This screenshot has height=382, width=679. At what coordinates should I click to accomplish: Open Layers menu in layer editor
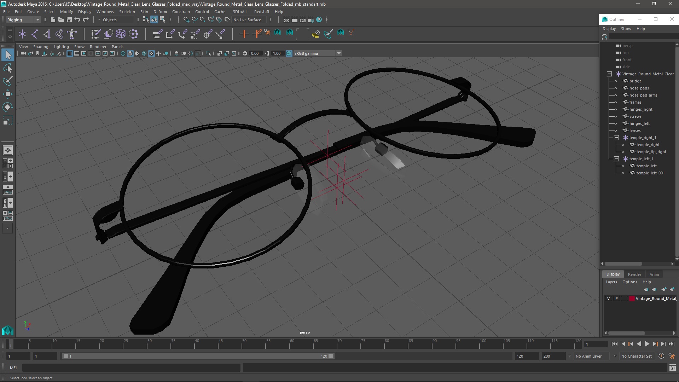(x=611, y=282)
